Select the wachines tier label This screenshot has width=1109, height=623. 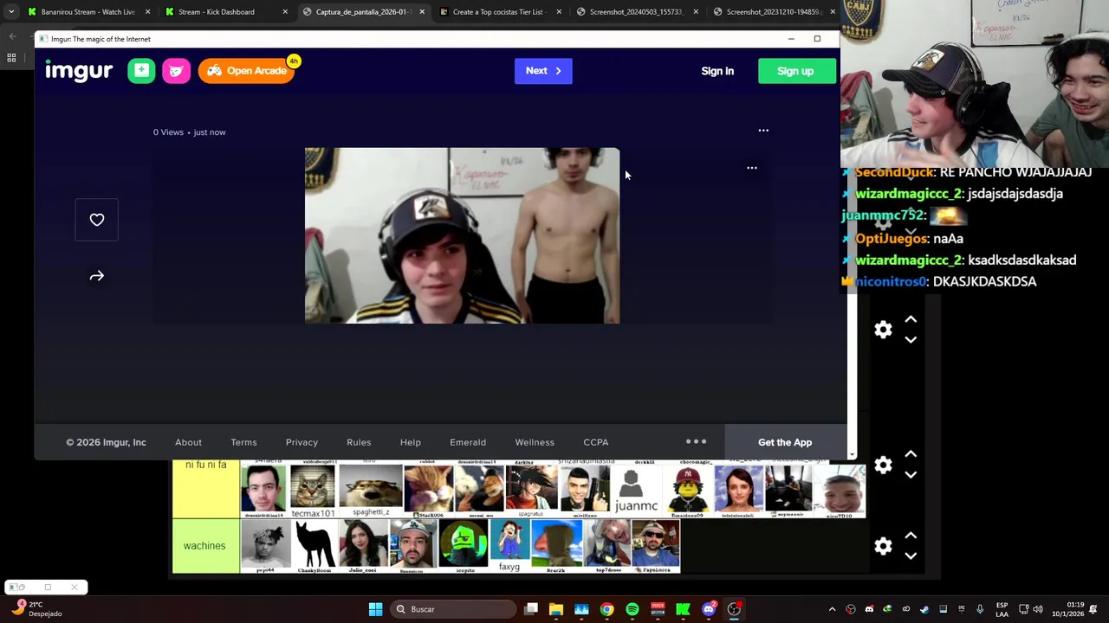pos(205,546)
